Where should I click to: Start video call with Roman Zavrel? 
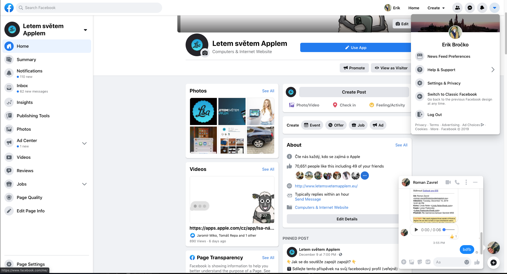point(448,182)
